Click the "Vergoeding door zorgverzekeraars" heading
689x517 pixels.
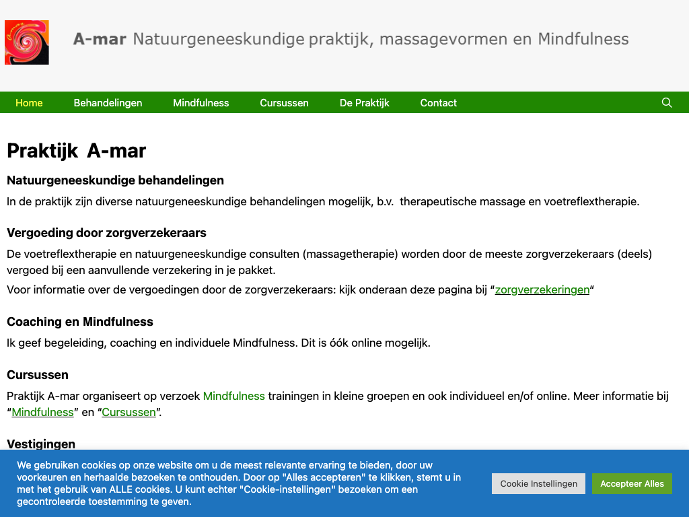(x=106, y=233)
